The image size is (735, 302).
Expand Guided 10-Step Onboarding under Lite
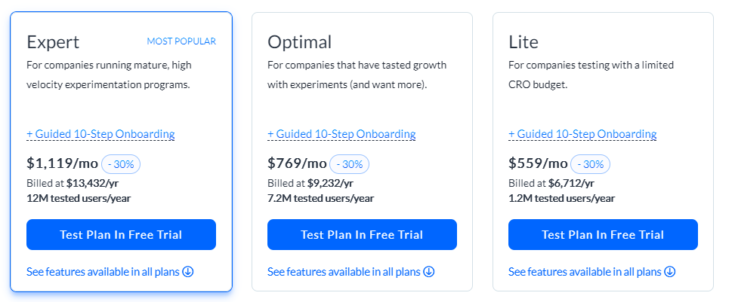coord(582,134)
